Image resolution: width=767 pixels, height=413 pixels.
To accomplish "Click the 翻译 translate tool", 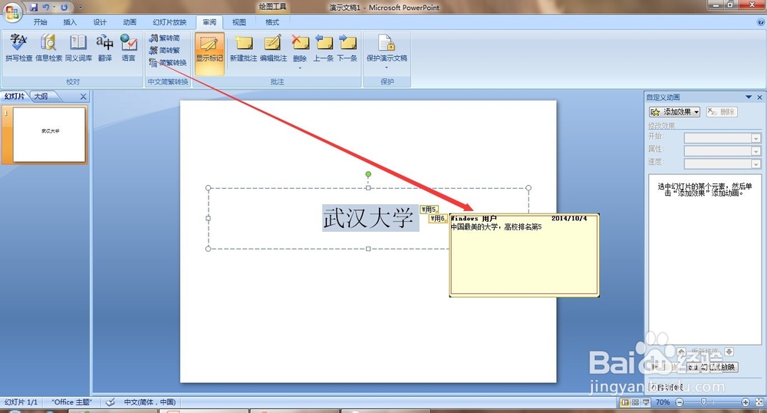I will [104, 48].
